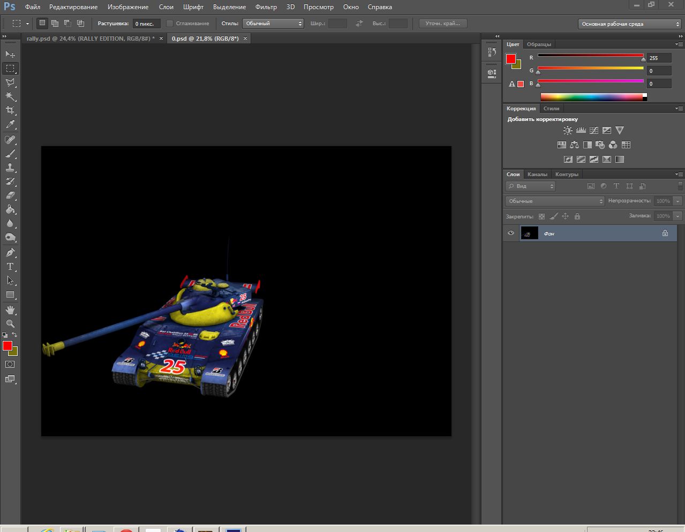Select the Zoom tool
Viewport: 685px width, 532px height.
click(10, 324)
